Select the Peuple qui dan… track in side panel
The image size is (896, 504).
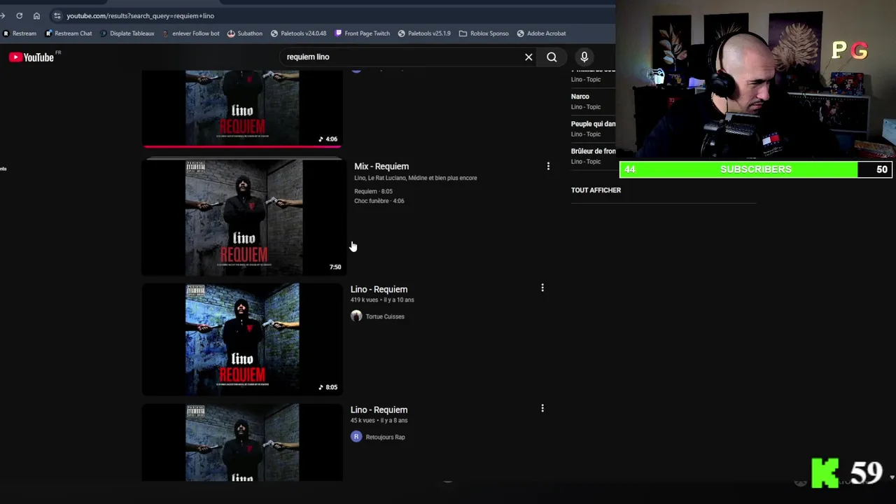pos(593,124)
